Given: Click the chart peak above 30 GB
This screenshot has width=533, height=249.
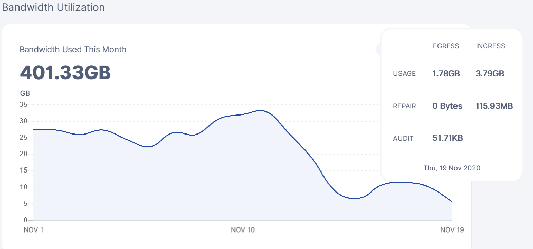Looking at the screenshot, I should coord(260,110).
